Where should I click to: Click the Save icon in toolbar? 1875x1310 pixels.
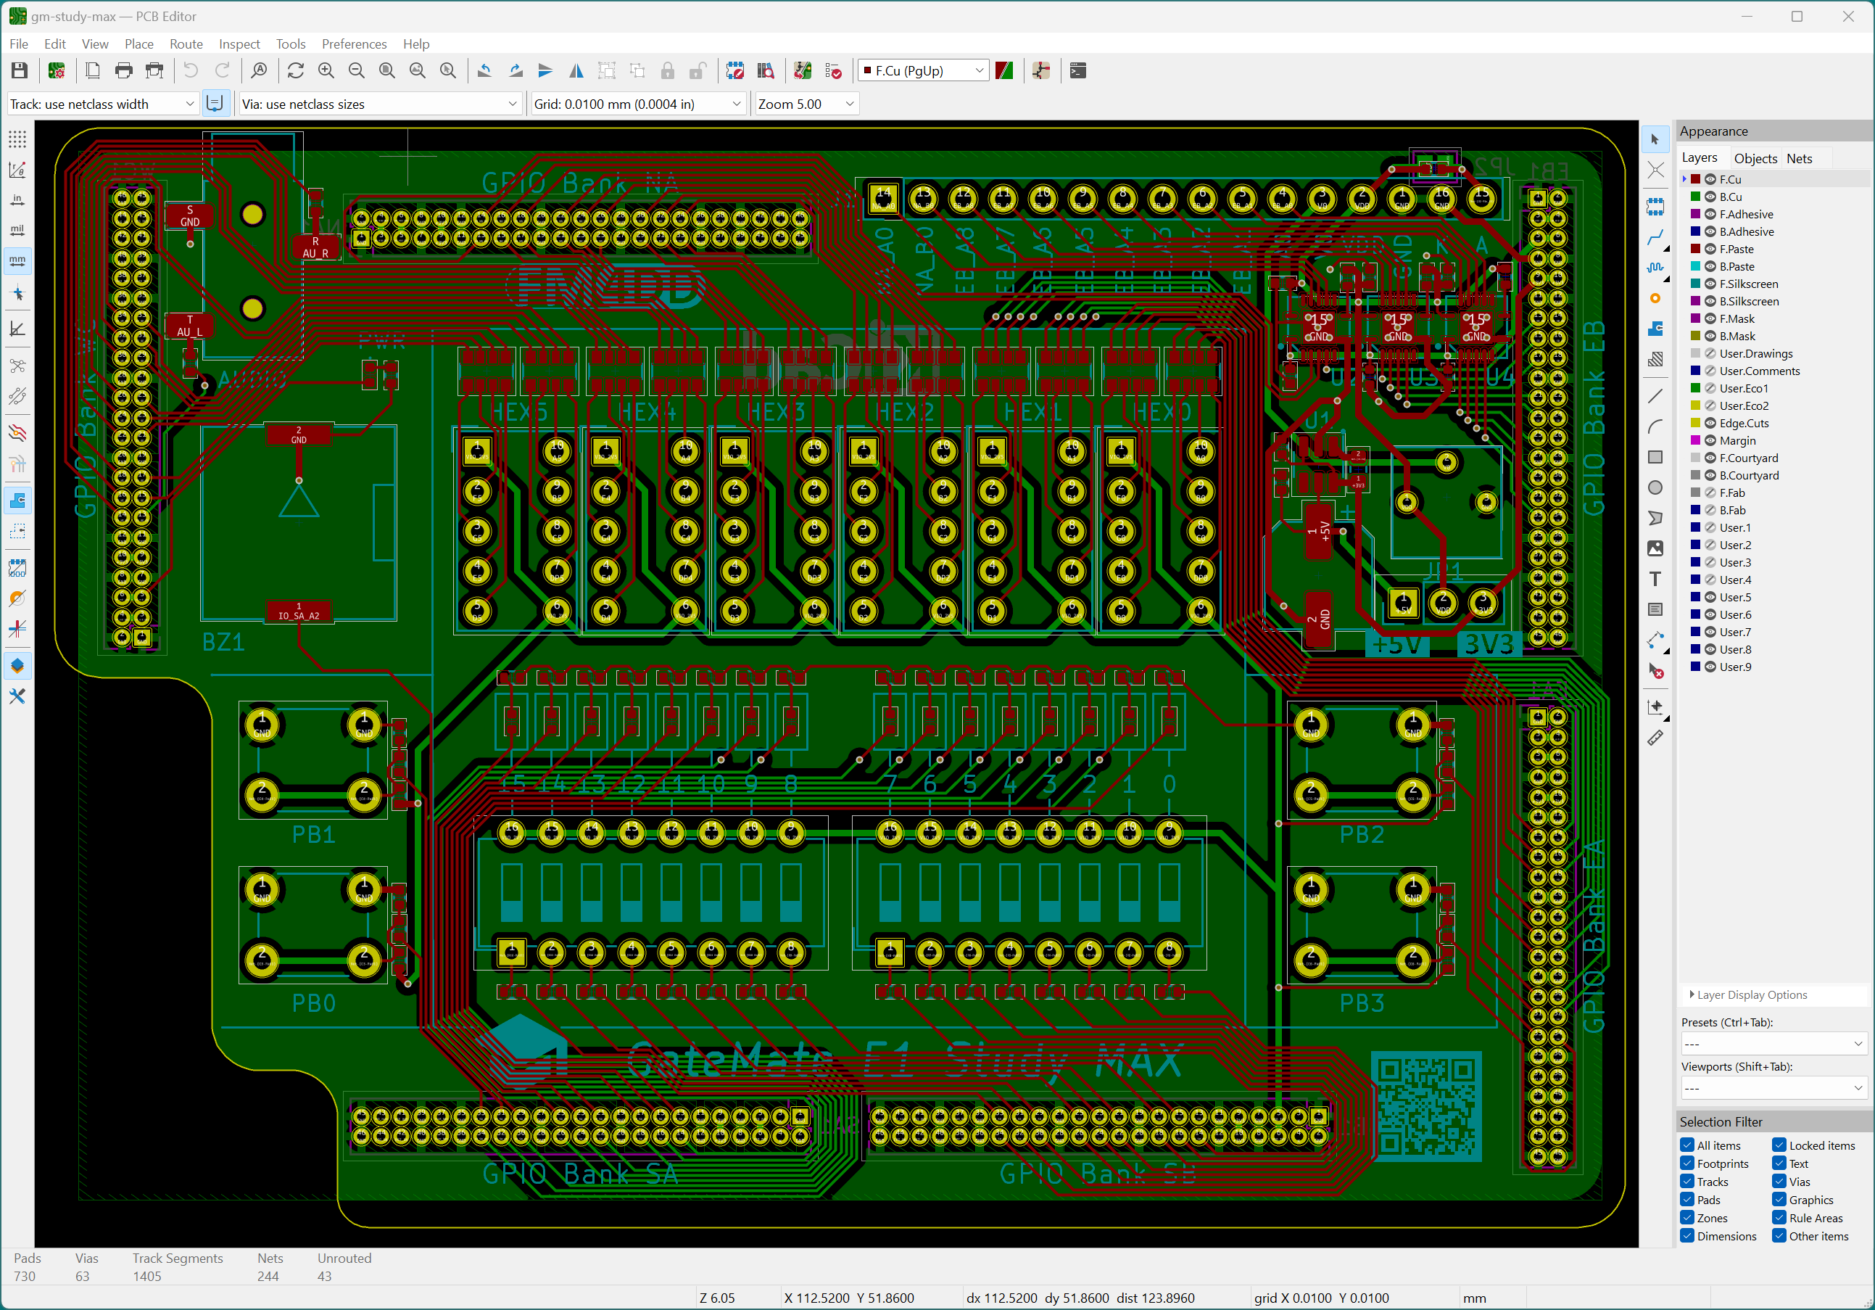coord(20,71)
